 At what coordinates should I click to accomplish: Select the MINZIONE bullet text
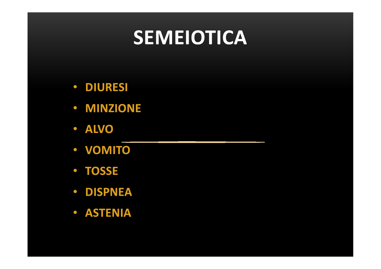tap(113, 108)
